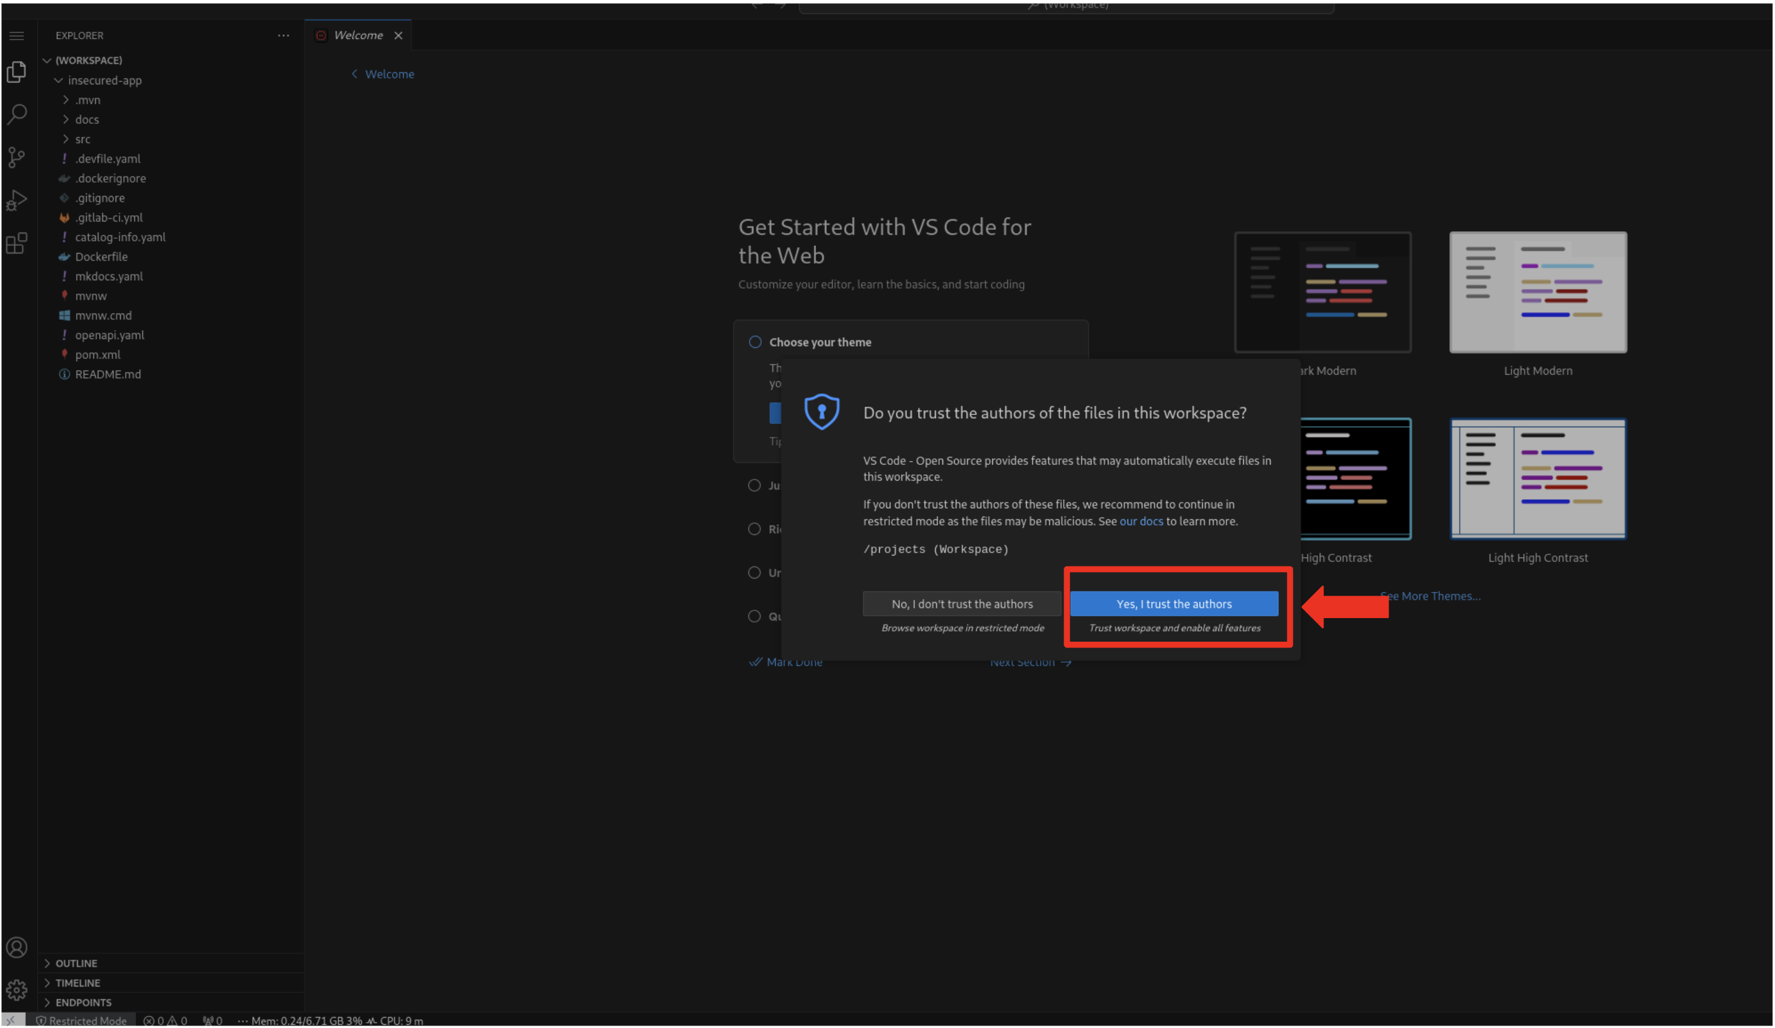Open the mvnw file
This screenshot has height=1028, width=1775.
90,296
